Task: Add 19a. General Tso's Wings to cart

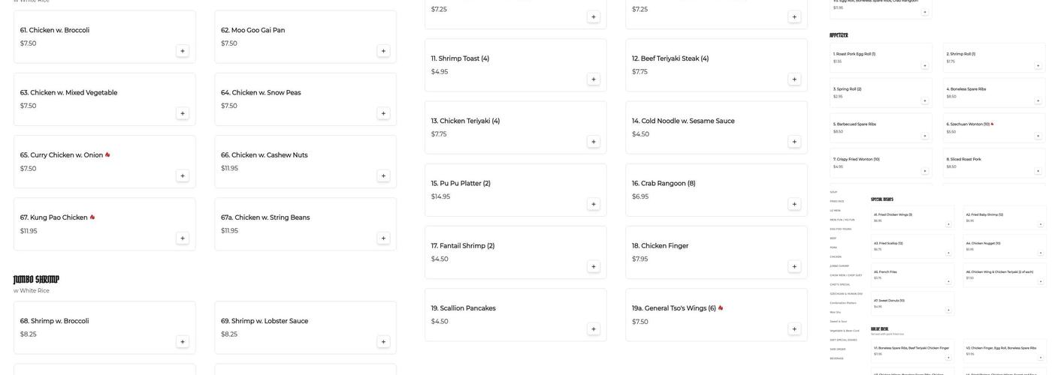Action: pyautogui.click(x=794, y=329)
